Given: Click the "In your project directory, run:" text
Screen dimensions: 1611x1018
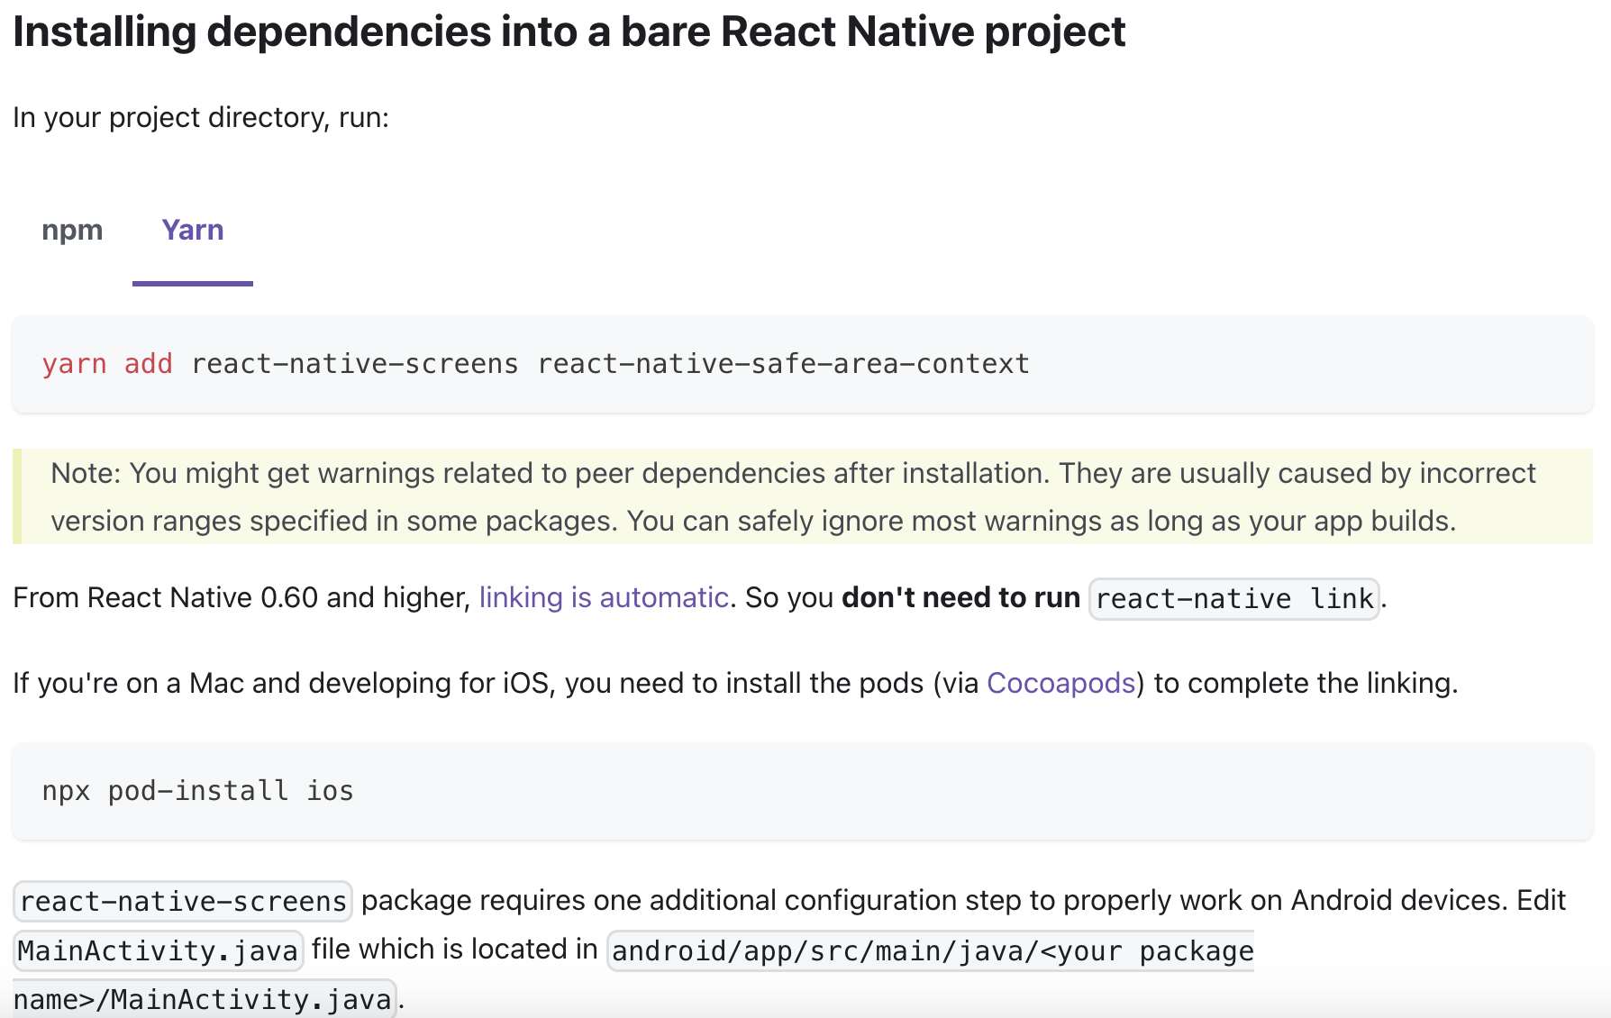Looking at the screenshot, I should point(201,118).
